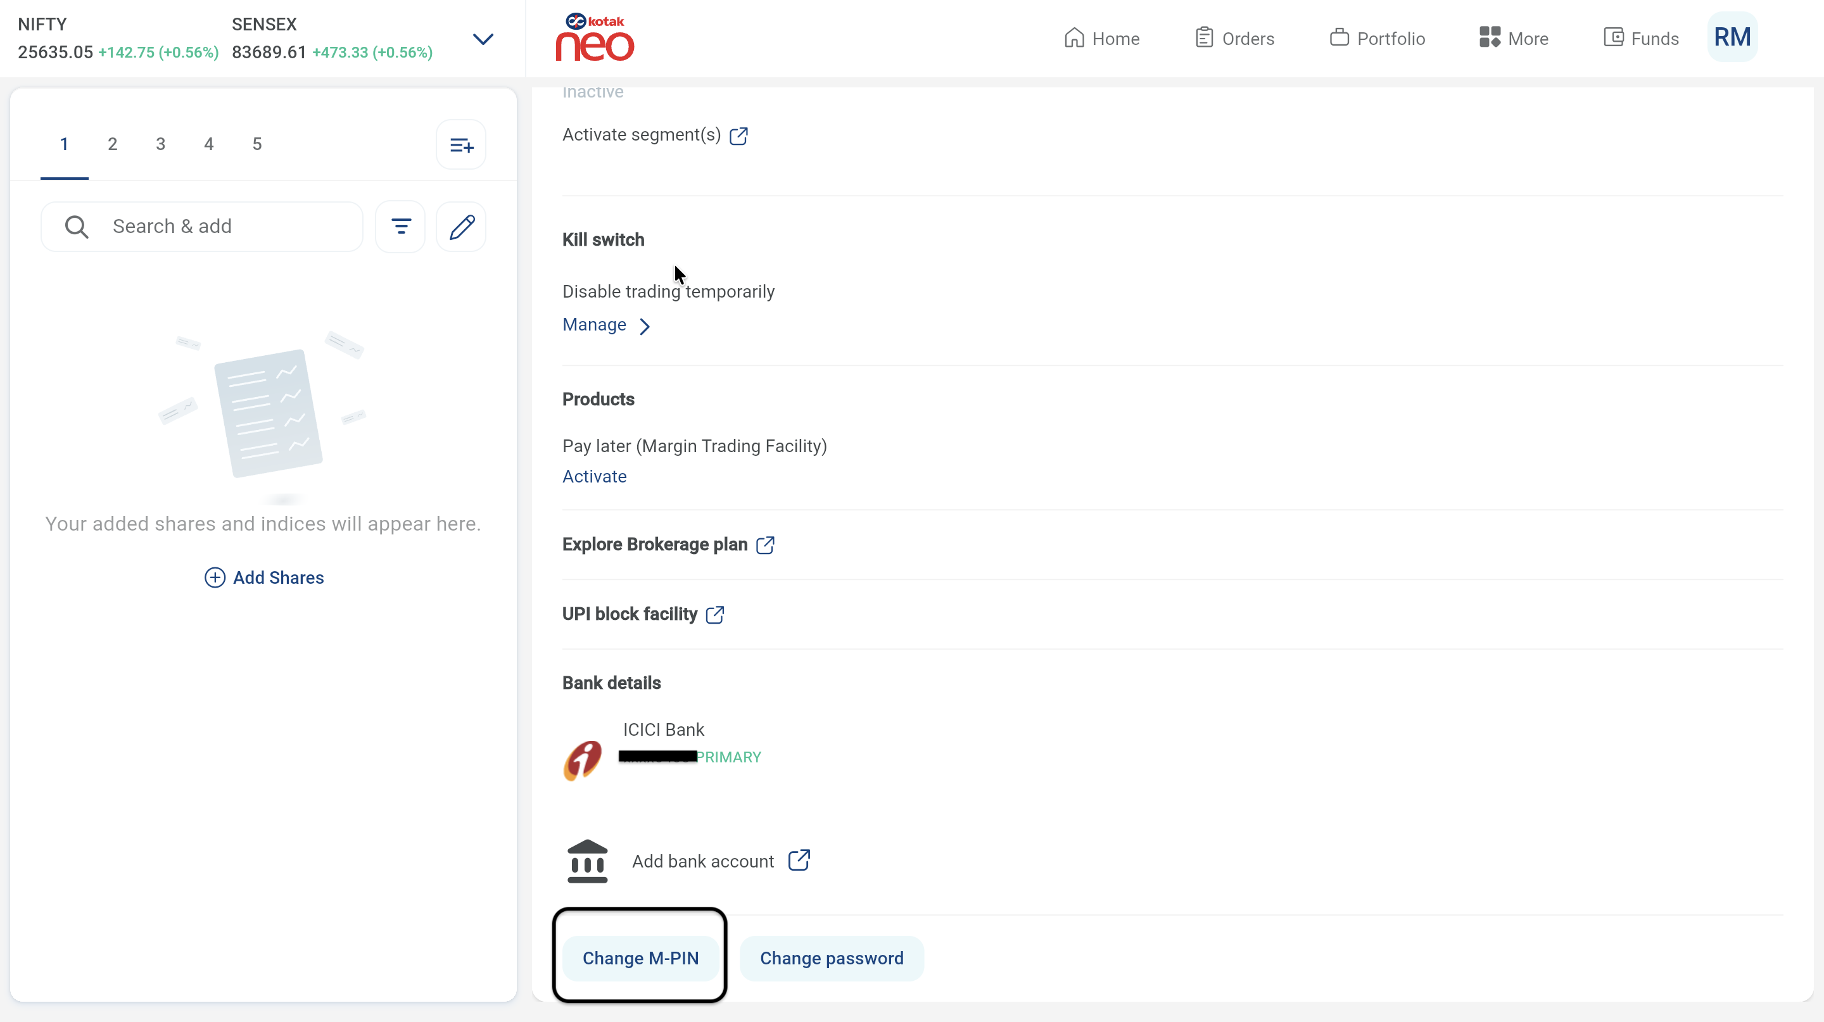The image size is (1824, 1022).
Task: Activate Pay later Margin Trading Facility
Action: (594, 476)
